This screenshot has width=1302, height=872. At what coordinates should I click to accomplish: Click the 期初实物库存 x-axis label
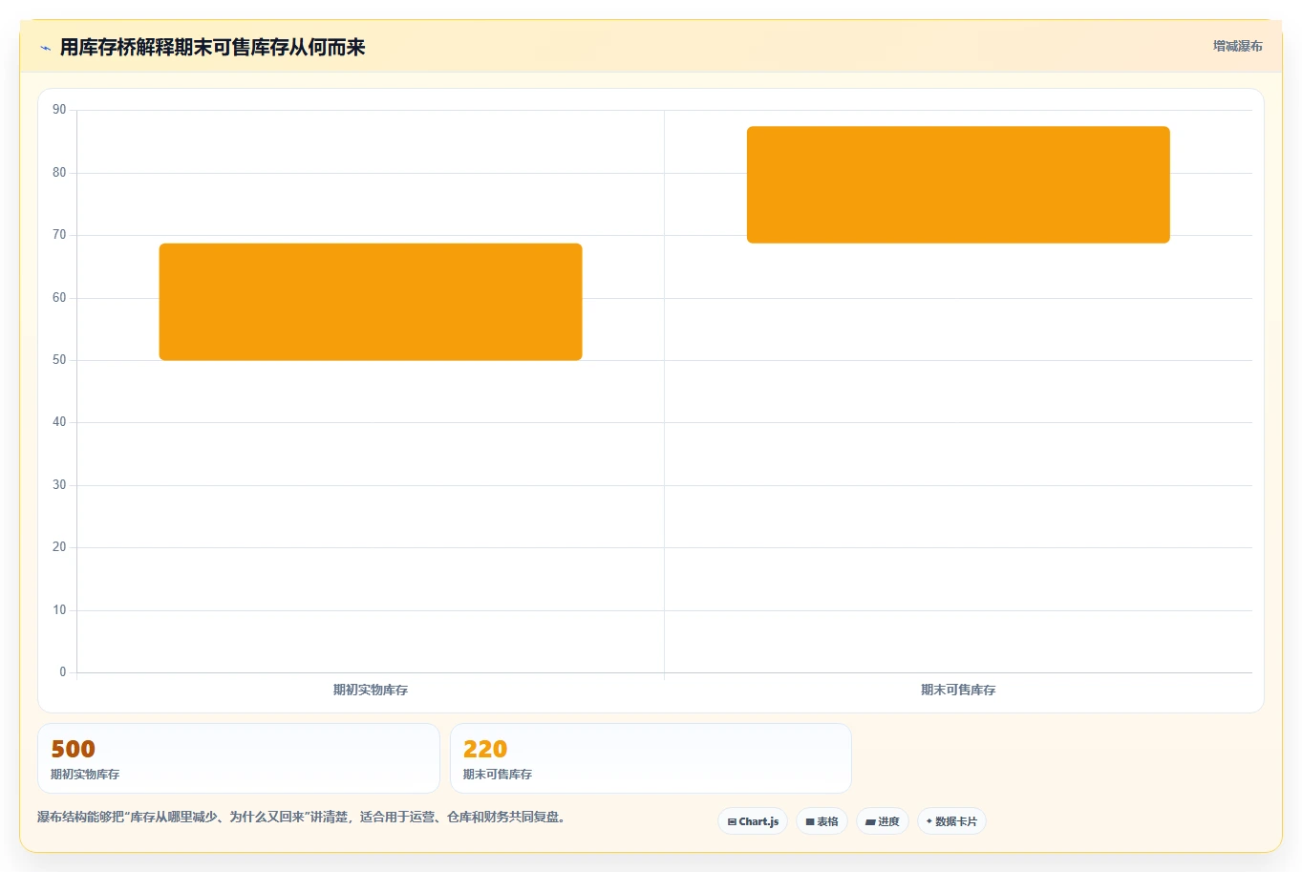point(371,690)
